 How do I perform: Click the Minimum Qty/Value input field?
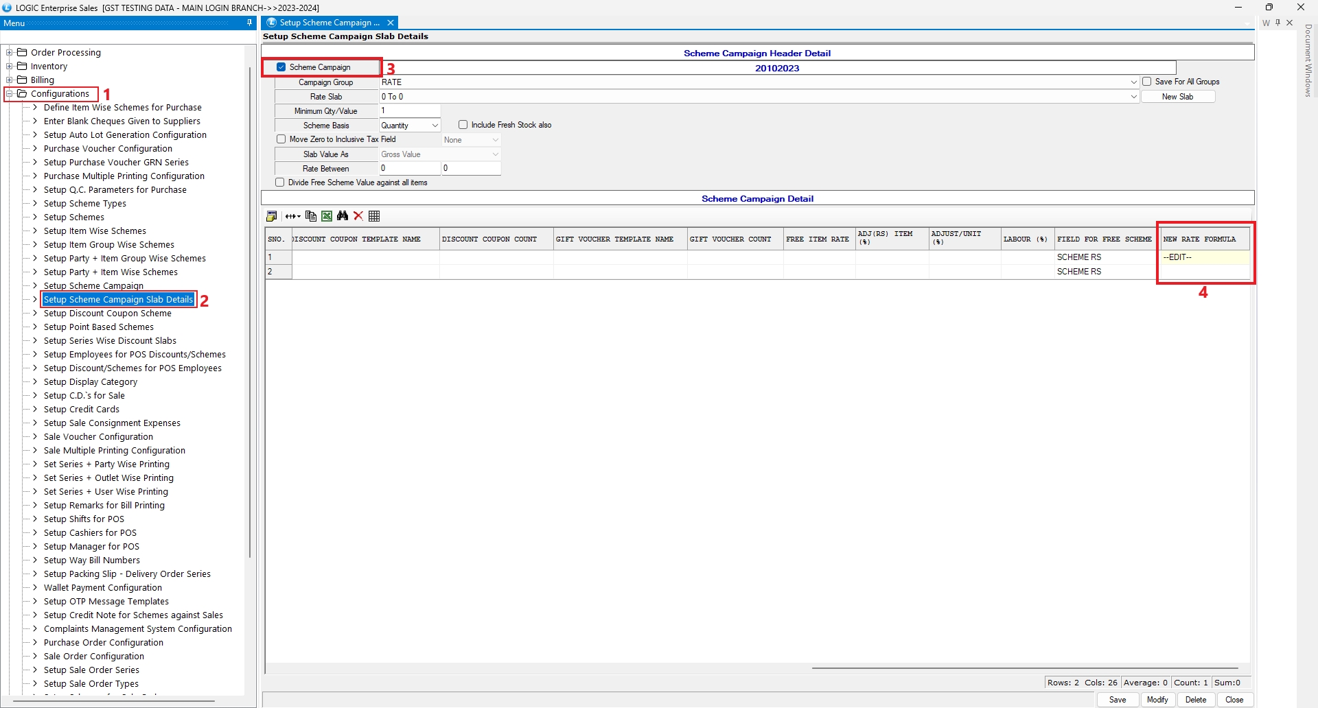pyautogui.click(x=410, y=111)
